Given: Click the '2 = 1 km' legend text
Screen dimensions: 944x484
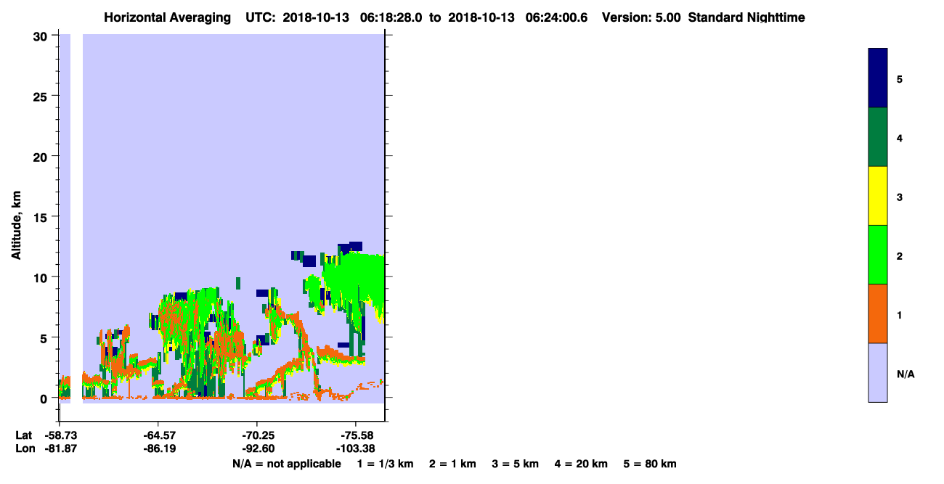Looking at the screenshot, I should point(452,464).
